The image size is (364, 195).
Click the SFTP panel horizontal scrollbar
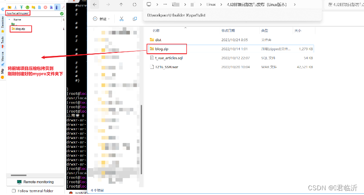coord(19,175)
